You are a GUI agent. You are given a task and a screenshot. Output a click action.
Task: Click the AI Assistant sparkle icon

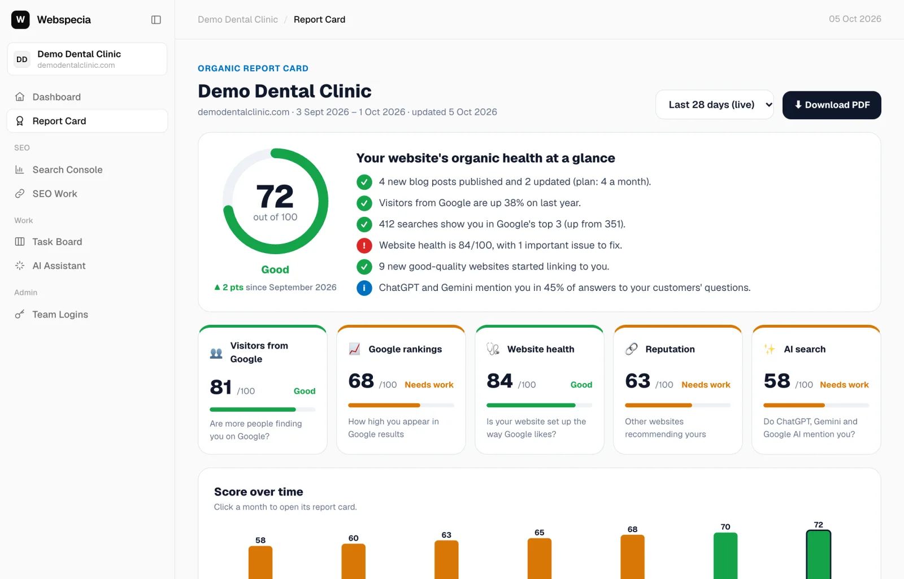20,265
